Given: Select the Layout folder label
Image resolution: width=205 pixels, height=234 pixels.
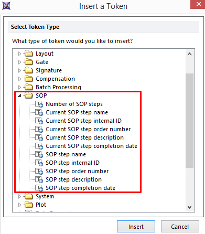Looking at the screenshot, I should pyautogui.click(x=45, y=54).
